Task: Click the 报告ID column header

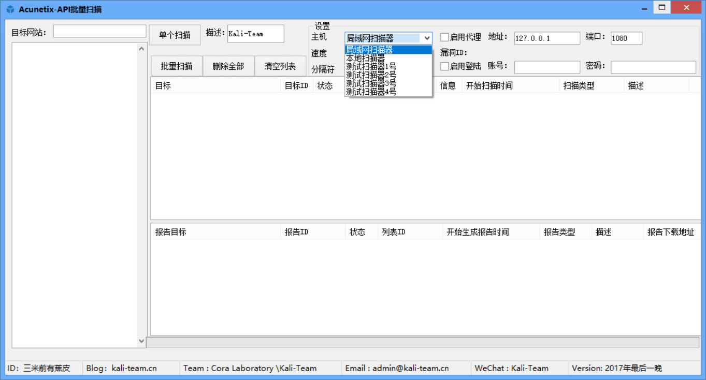Action: pos(313,232)
